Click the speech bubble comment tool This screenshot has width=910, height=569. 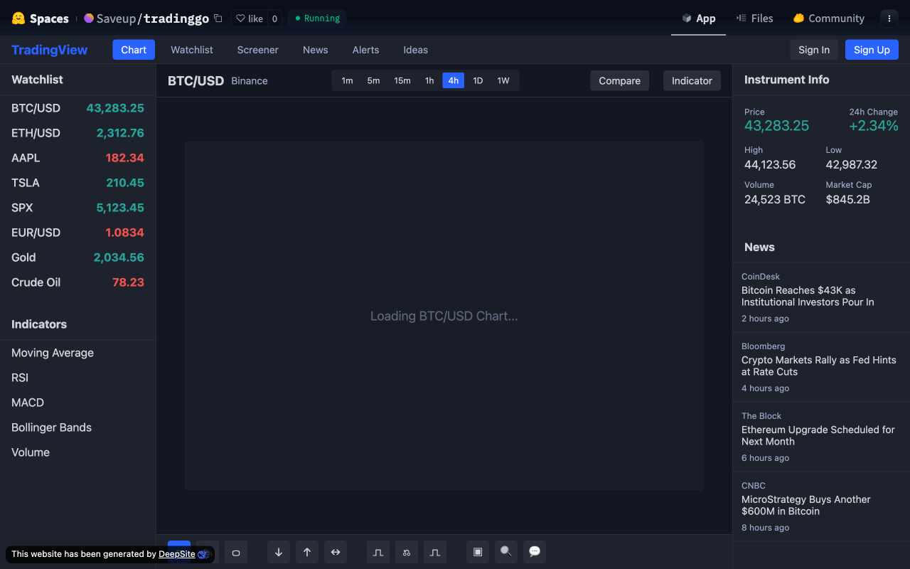pyautogui.click(x=535, y=552)
